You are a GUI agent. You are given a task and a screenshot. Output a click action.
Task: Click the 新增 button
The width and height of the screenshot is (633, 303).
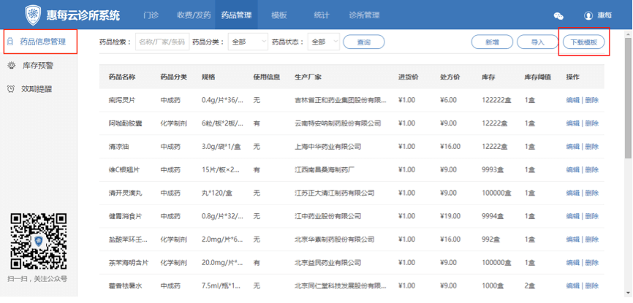coord(492,42)
